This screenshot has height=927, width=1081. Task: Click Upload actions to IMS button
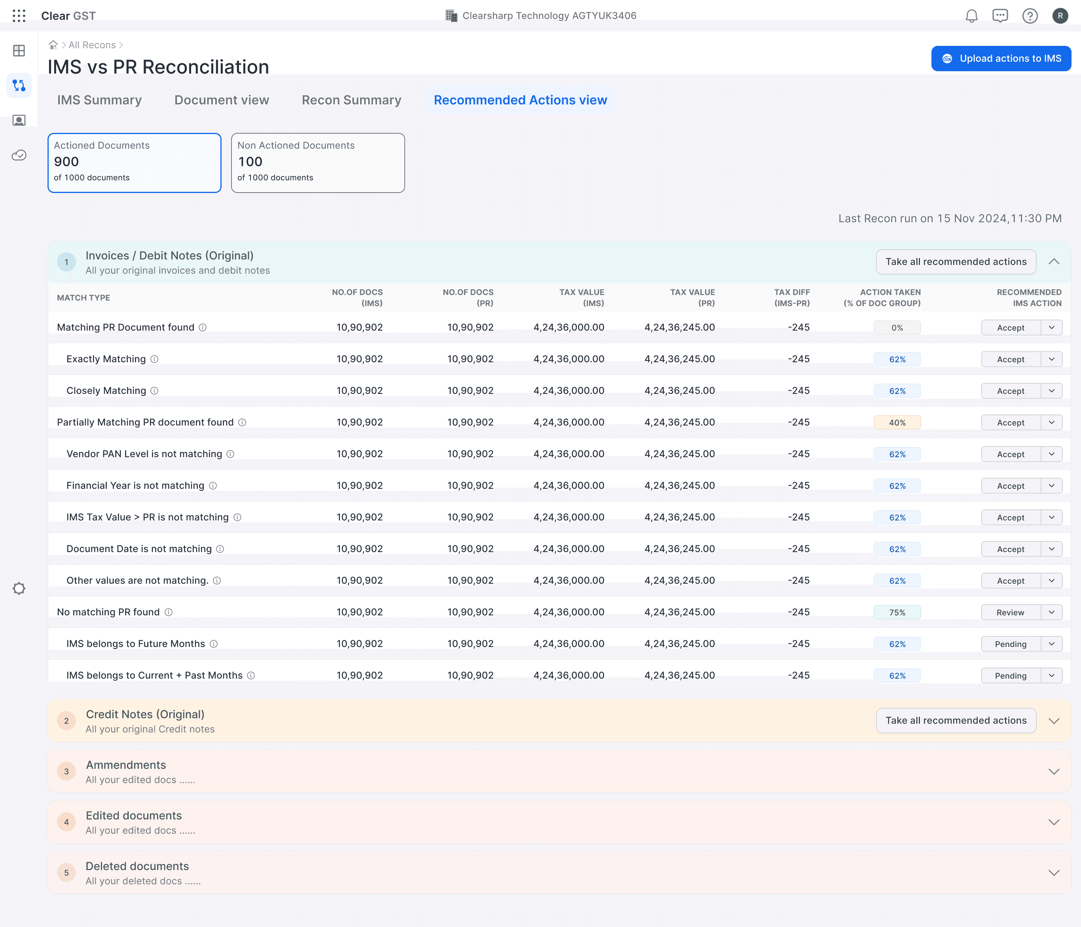(1001, 59)
